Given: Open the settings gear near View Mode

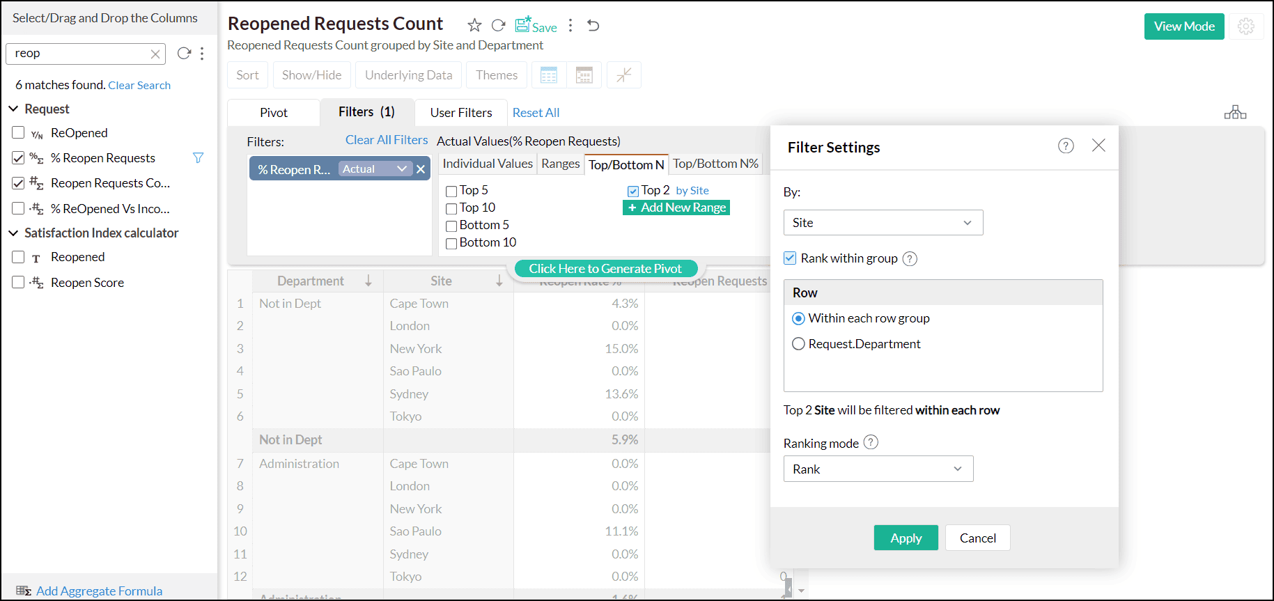Looking at the screenshot, I should click(1246, 26).
